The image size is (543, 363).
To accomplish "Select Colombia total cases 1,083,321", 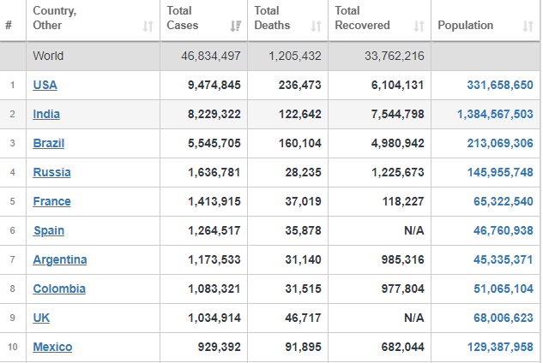I will [x=214, y=289].
